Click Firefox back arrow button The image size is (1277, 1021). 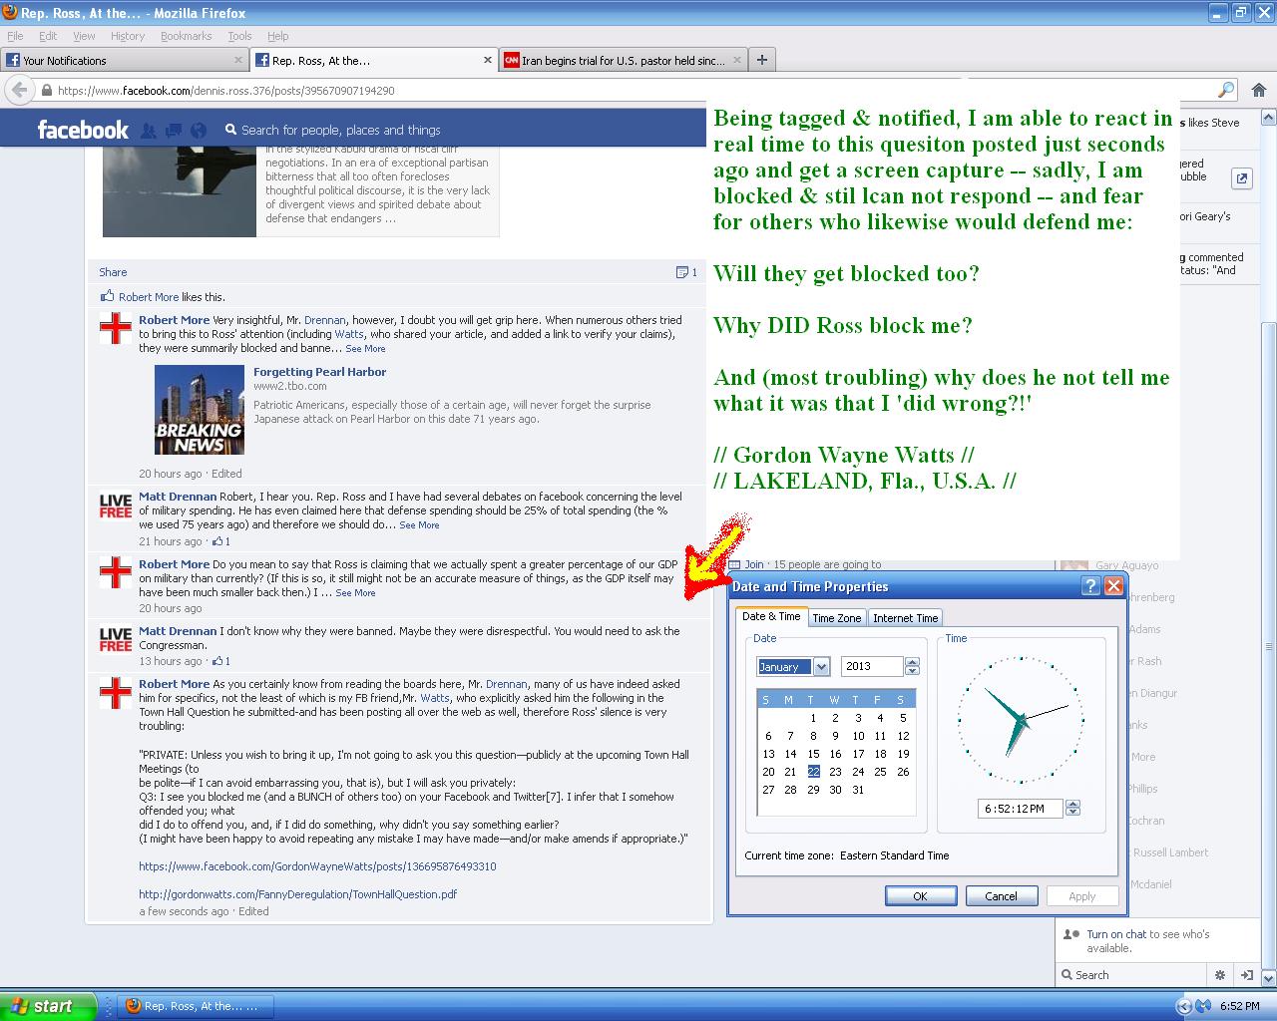coord(19,90)
